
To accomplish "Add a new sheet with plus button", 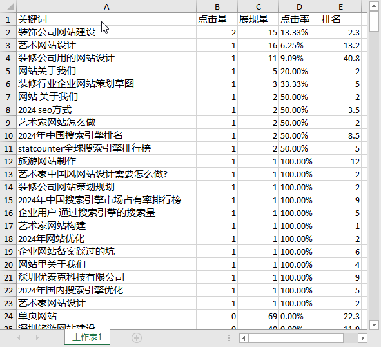I will 137,338.
